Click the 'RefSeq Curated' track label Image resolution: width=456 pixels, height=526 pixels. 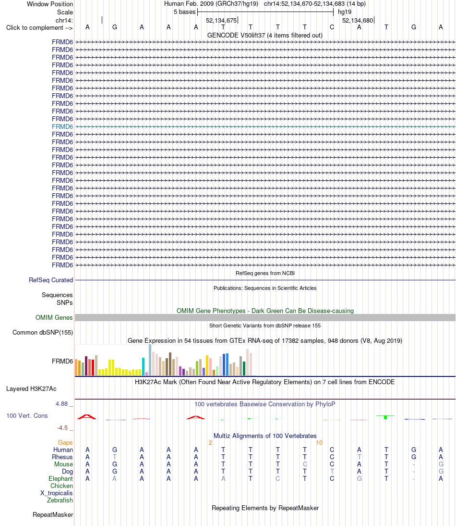click(51, 280)
